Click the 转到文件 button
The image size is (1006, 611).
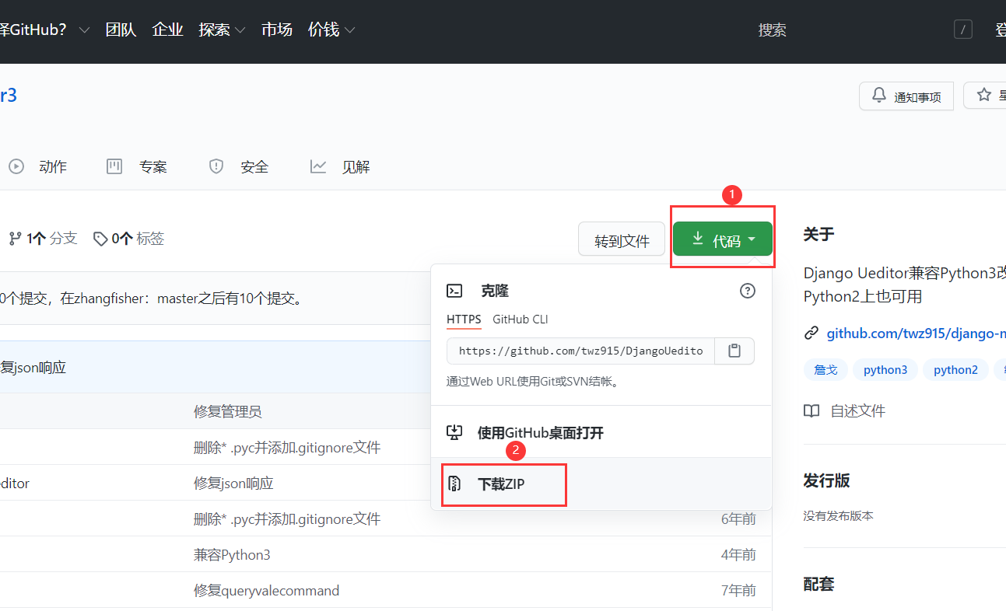pyautogui.click(x=621, y=239)
